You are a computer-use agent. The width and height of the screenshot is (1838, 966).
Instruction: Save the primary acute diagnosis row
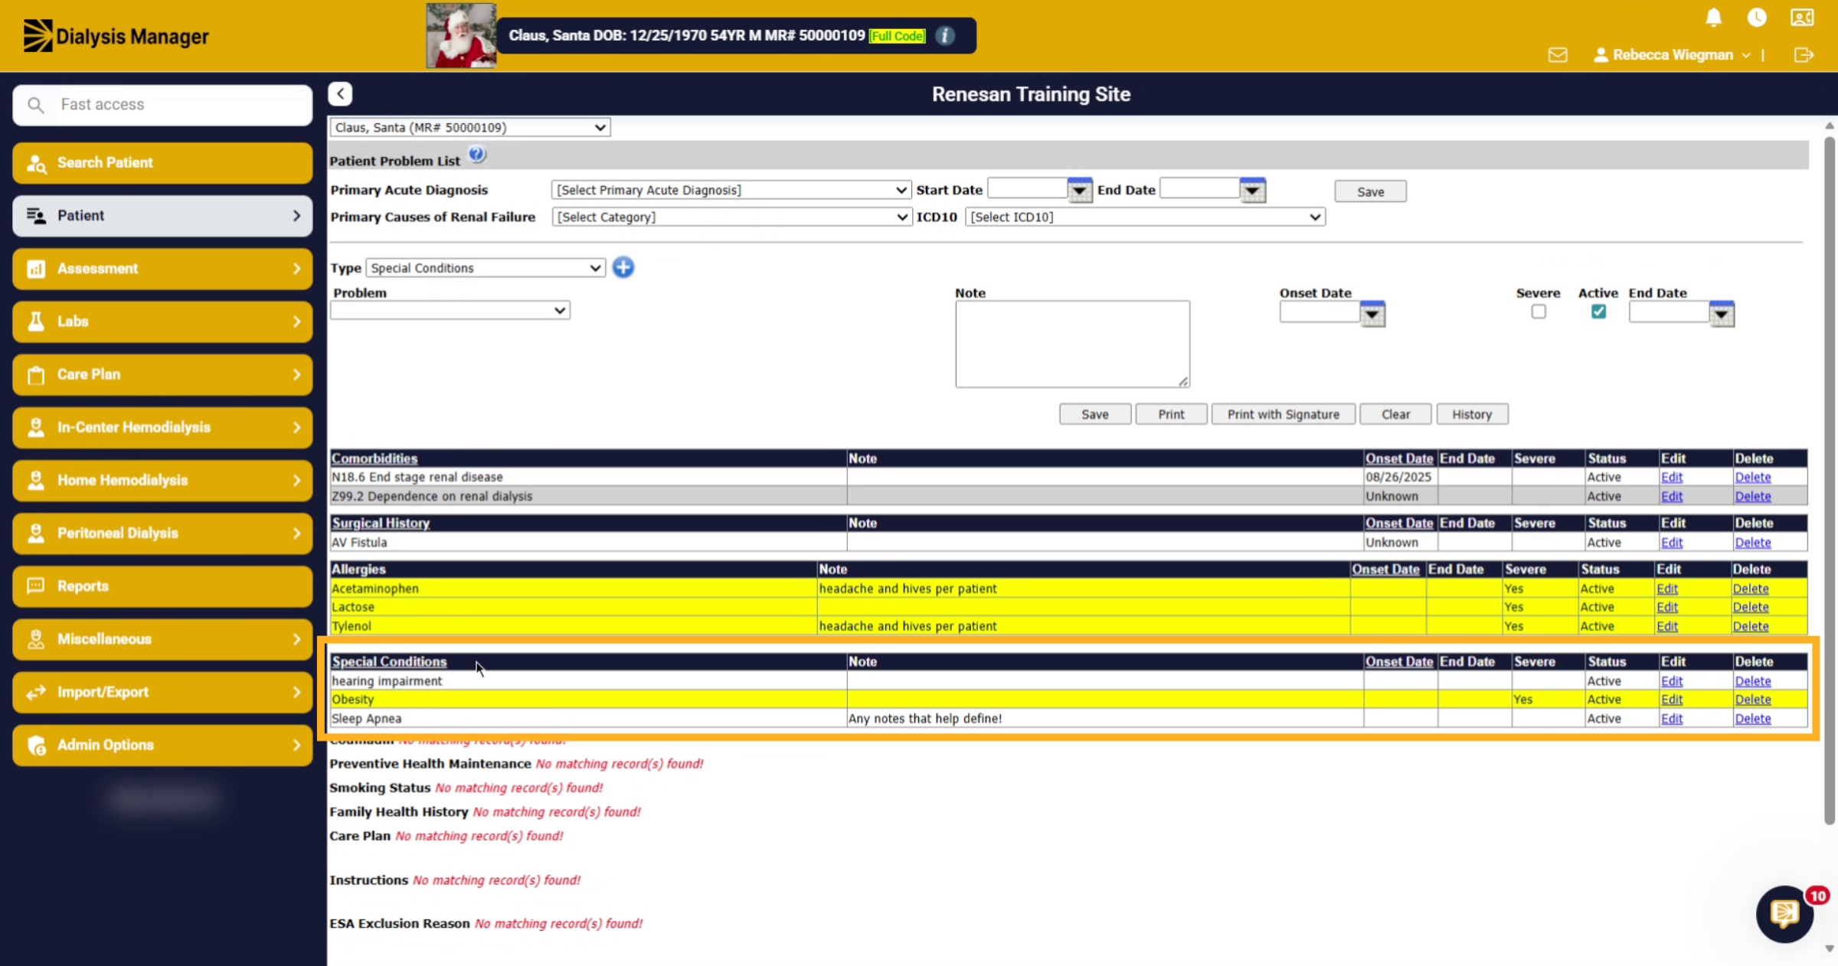1370,191
